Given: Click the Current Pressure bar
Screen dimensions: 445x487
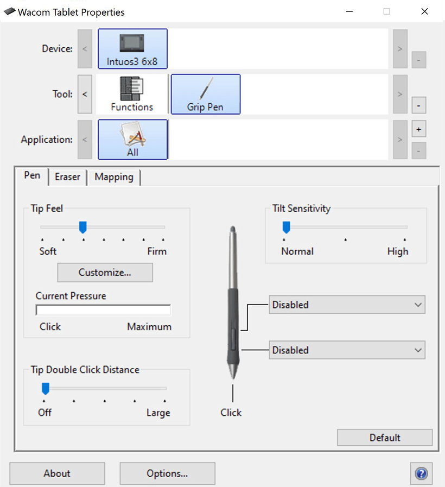Looking at the screenshot, I should (x=103, y=310).
